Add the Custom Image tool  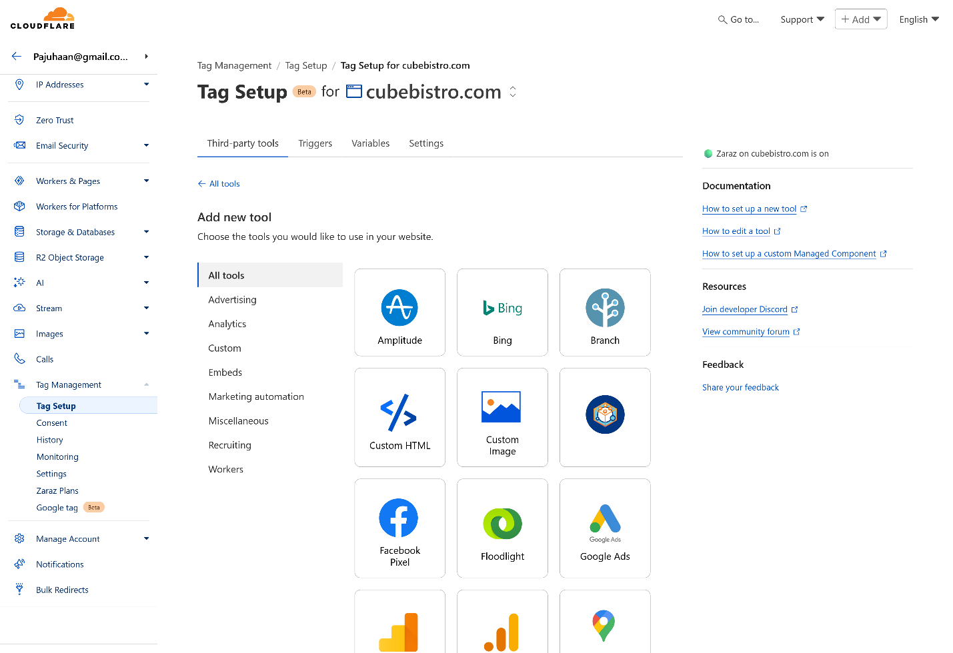(502, 417)
